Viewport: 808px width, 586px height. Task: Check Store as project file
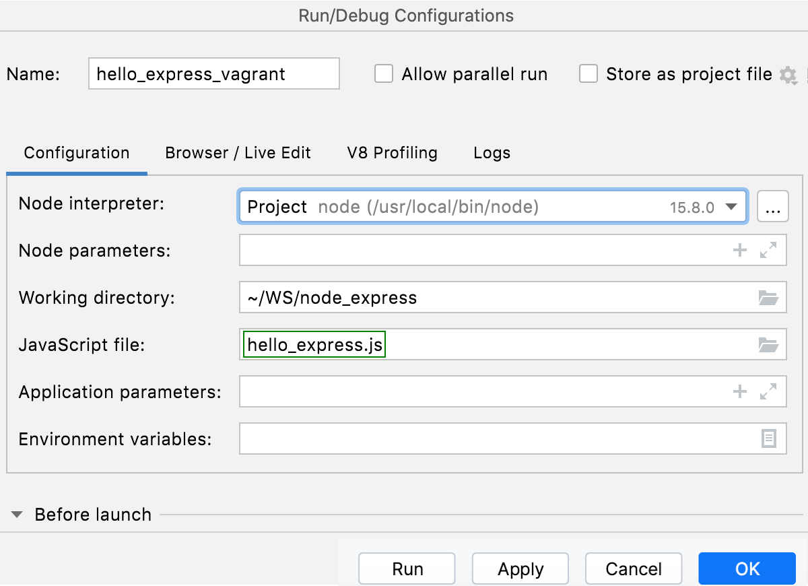tap(588, 74)
